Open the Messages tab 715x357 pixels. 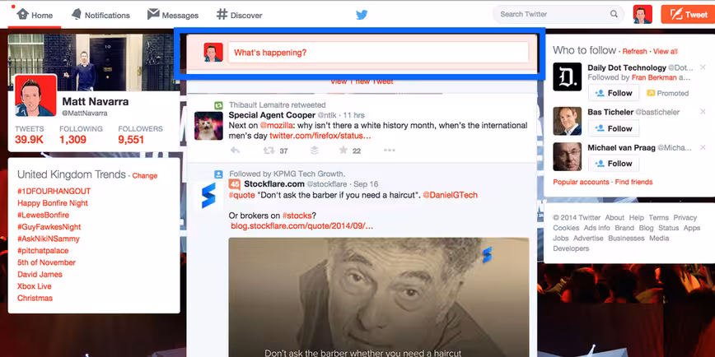[173, 15]
